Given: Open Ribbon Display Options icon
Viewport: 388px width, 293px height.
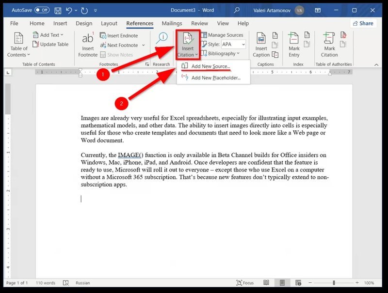Looking at the screenshot, I should click(x=318, y=10).
